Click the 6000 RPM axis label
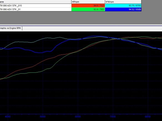Viewport: 162px width, 121px height. coord(78,117)
